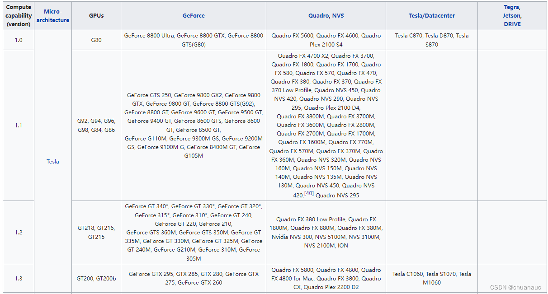The image size is (548, 294).
Task: Click the GT200, GT200b cell
Action: pyautogui.click(x=96, y=279)
